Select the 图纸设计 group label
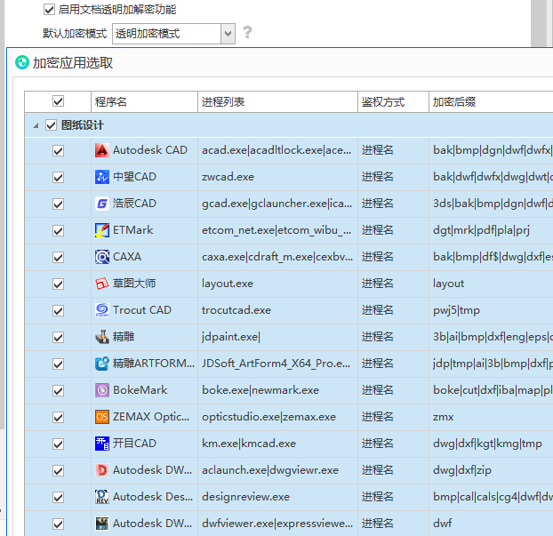553x536 pixels. [x=82, y=125]
